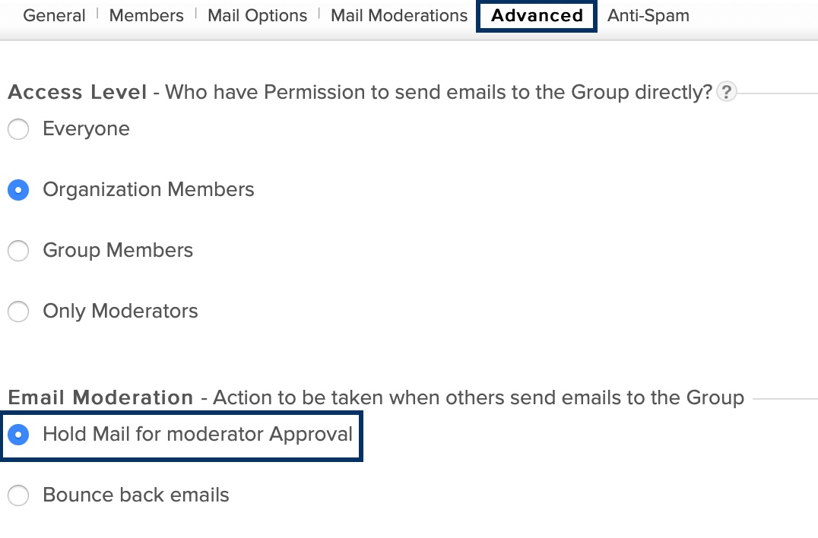
Task: Select the Everyone radio button
Action: tap(18, 129)
